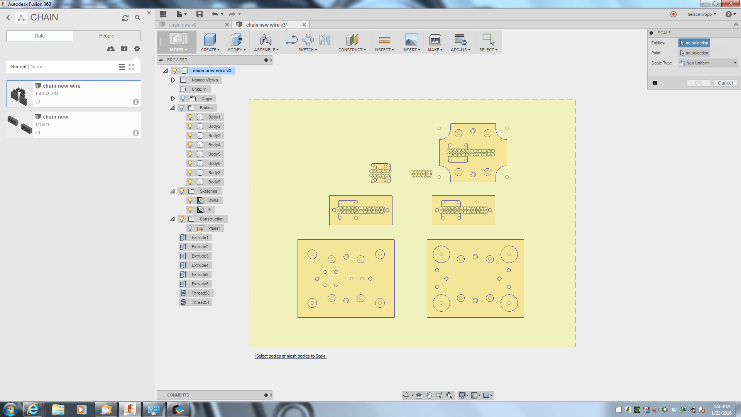741x417 pixels.
Task: Click the Make 3D print icon
Action: coord(435,40)
